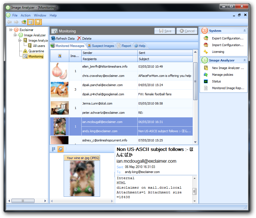Open the Status monitor item
Screen dimensions: 256x218
coord(216,81)
